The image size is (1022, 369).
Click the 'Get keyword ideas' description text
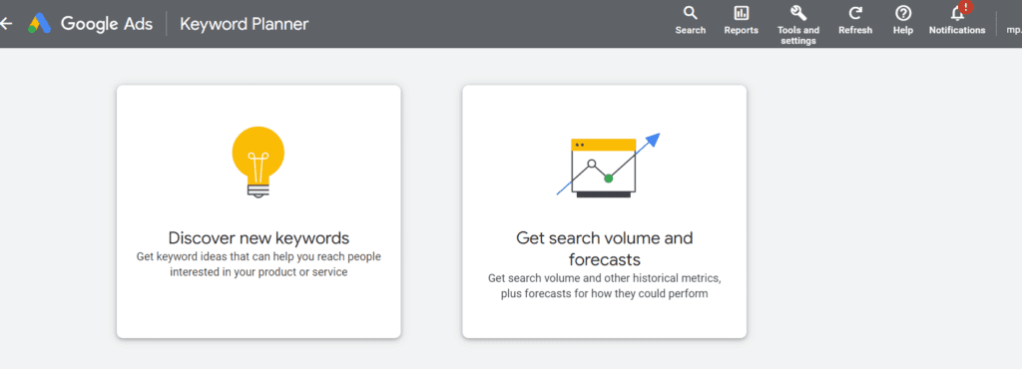(258, 264)
